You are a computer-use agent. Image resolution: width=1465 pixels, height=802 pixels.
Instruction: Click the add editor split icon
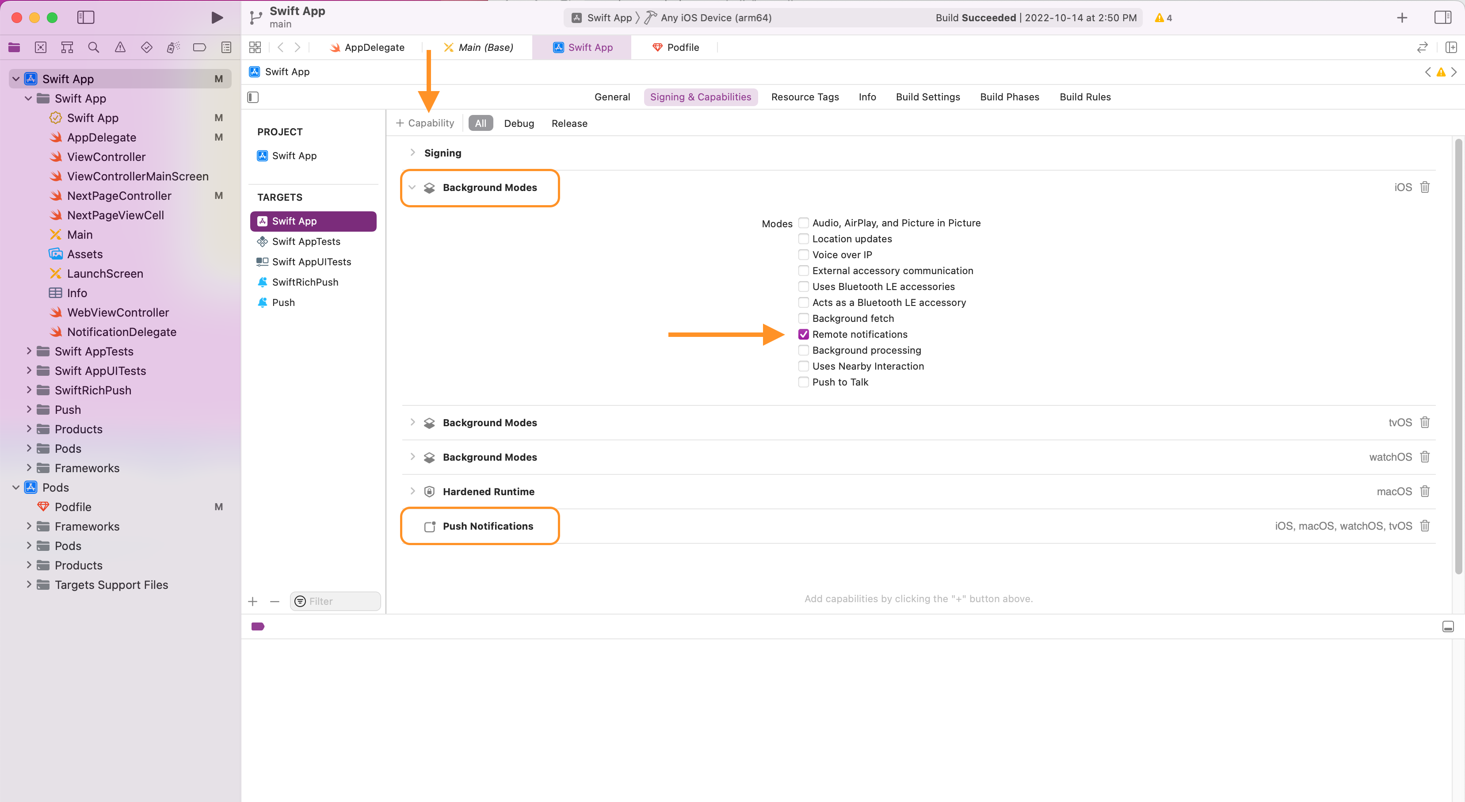pyautogui.click(x=1451, y=47)
